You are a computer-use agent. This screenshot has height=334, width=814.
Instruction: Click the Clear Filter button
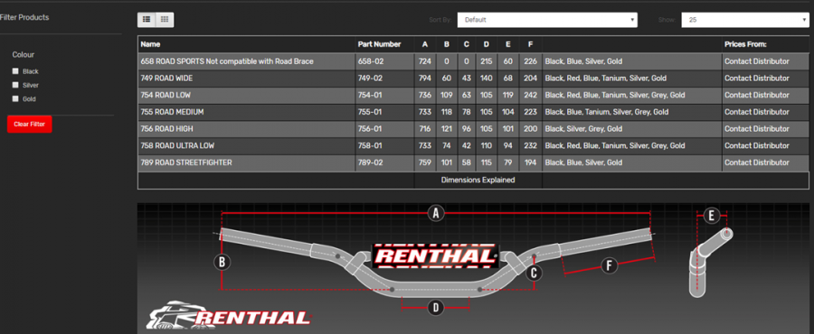(30, 125)
